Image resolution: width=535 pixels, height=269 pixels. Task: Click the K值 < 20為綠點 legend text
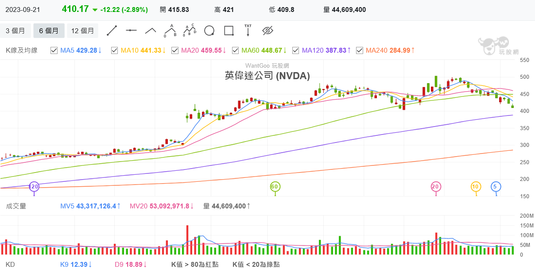tap(256, 265)
